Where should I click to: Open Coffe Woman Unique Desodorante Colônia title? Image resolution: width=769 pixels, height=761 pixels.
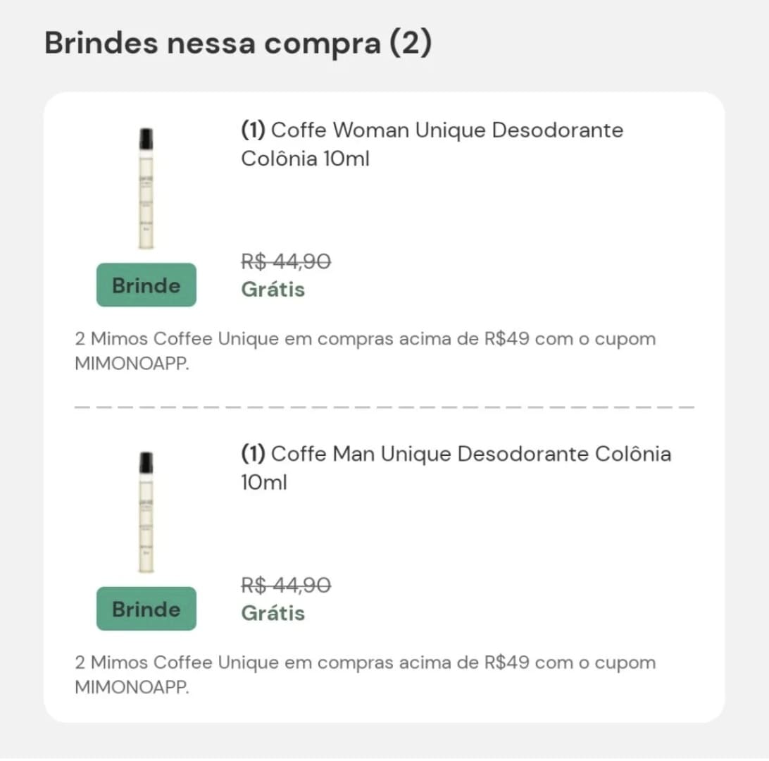click(x=431, y=144)
